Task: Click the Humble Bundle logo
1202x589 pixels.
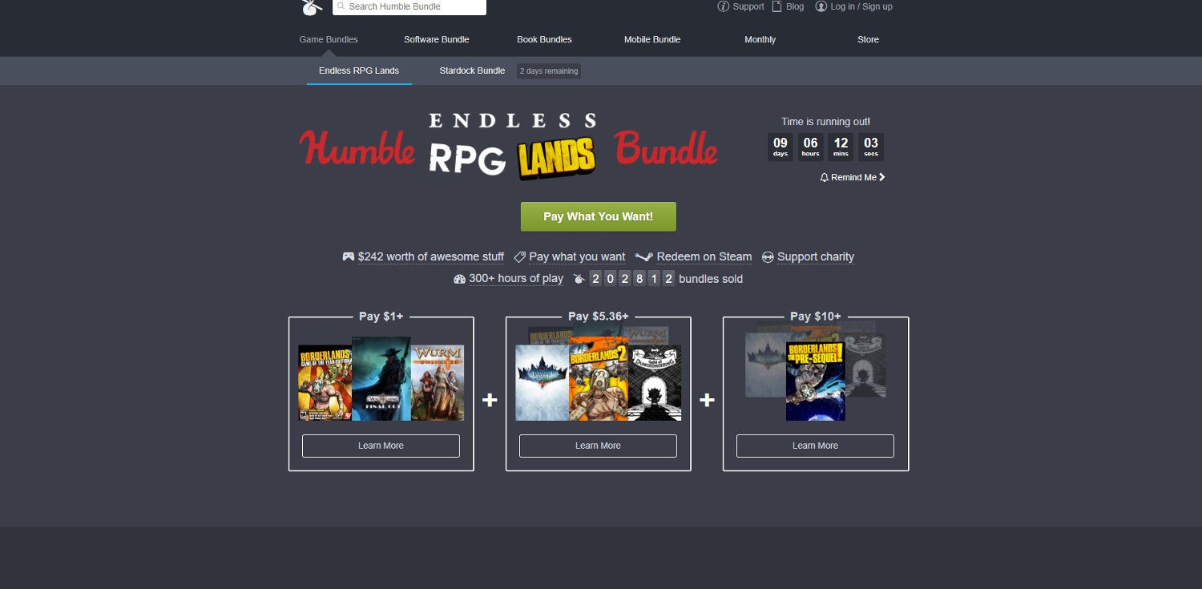Action: [312, 7]
